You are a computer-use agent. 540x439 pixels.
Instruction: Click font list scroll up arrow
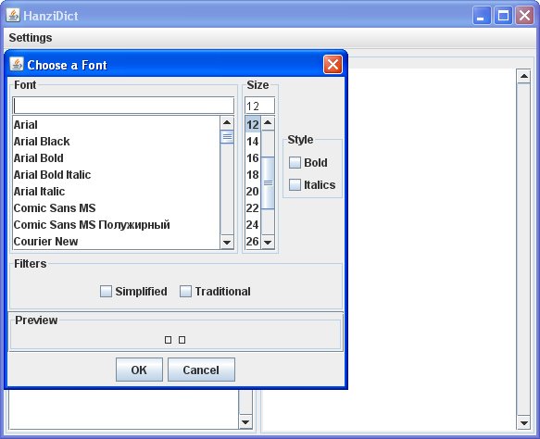click(x=227, y=123)
